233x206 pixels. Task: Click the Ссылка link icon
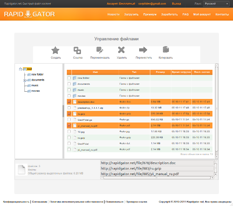click(77, 50)
